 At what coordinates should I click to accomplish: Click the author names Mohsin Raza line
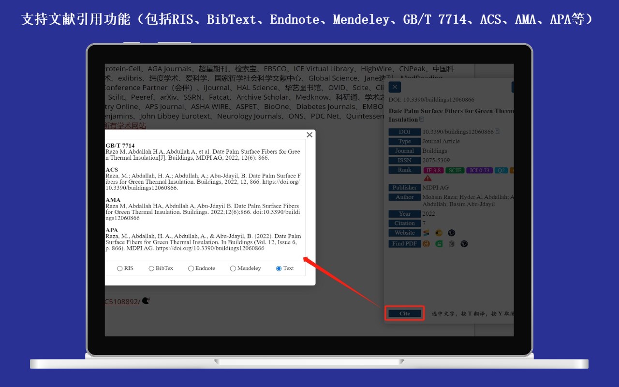(468, 197)
